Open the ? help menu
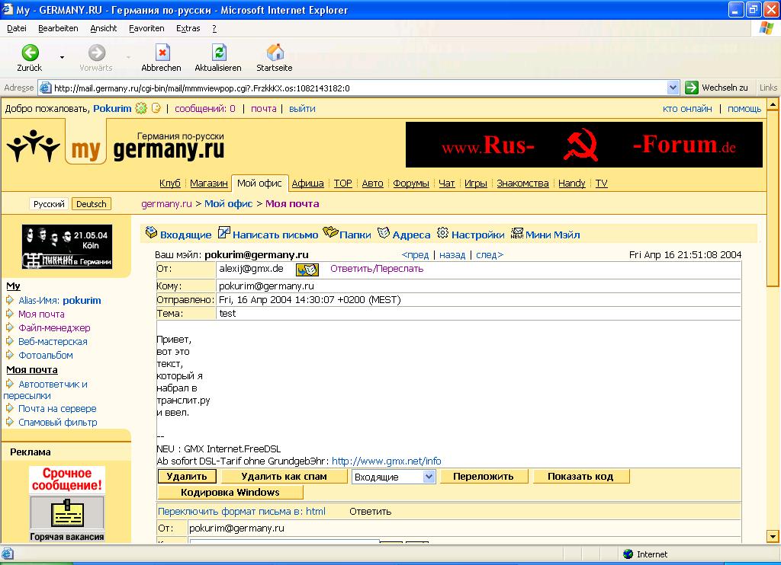The height and width of the screenshot is (565, 781). click(214, 28)
